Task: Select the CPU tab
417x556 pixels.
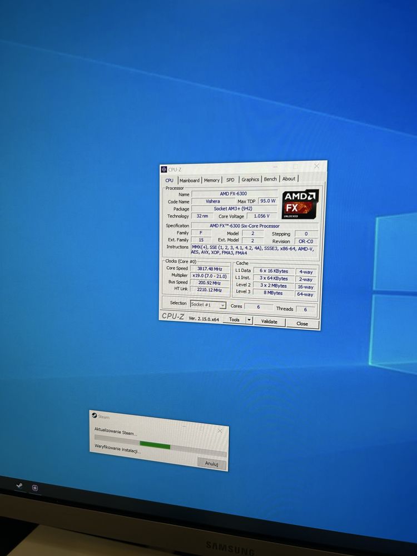Action: pos(170,180)
